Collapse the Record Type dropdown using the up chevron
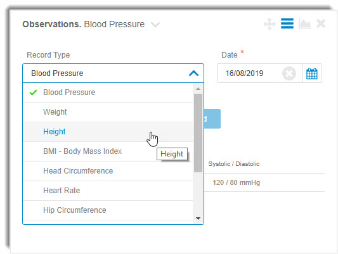The width and height of the screenshot is (338, 254). point(193,73)
